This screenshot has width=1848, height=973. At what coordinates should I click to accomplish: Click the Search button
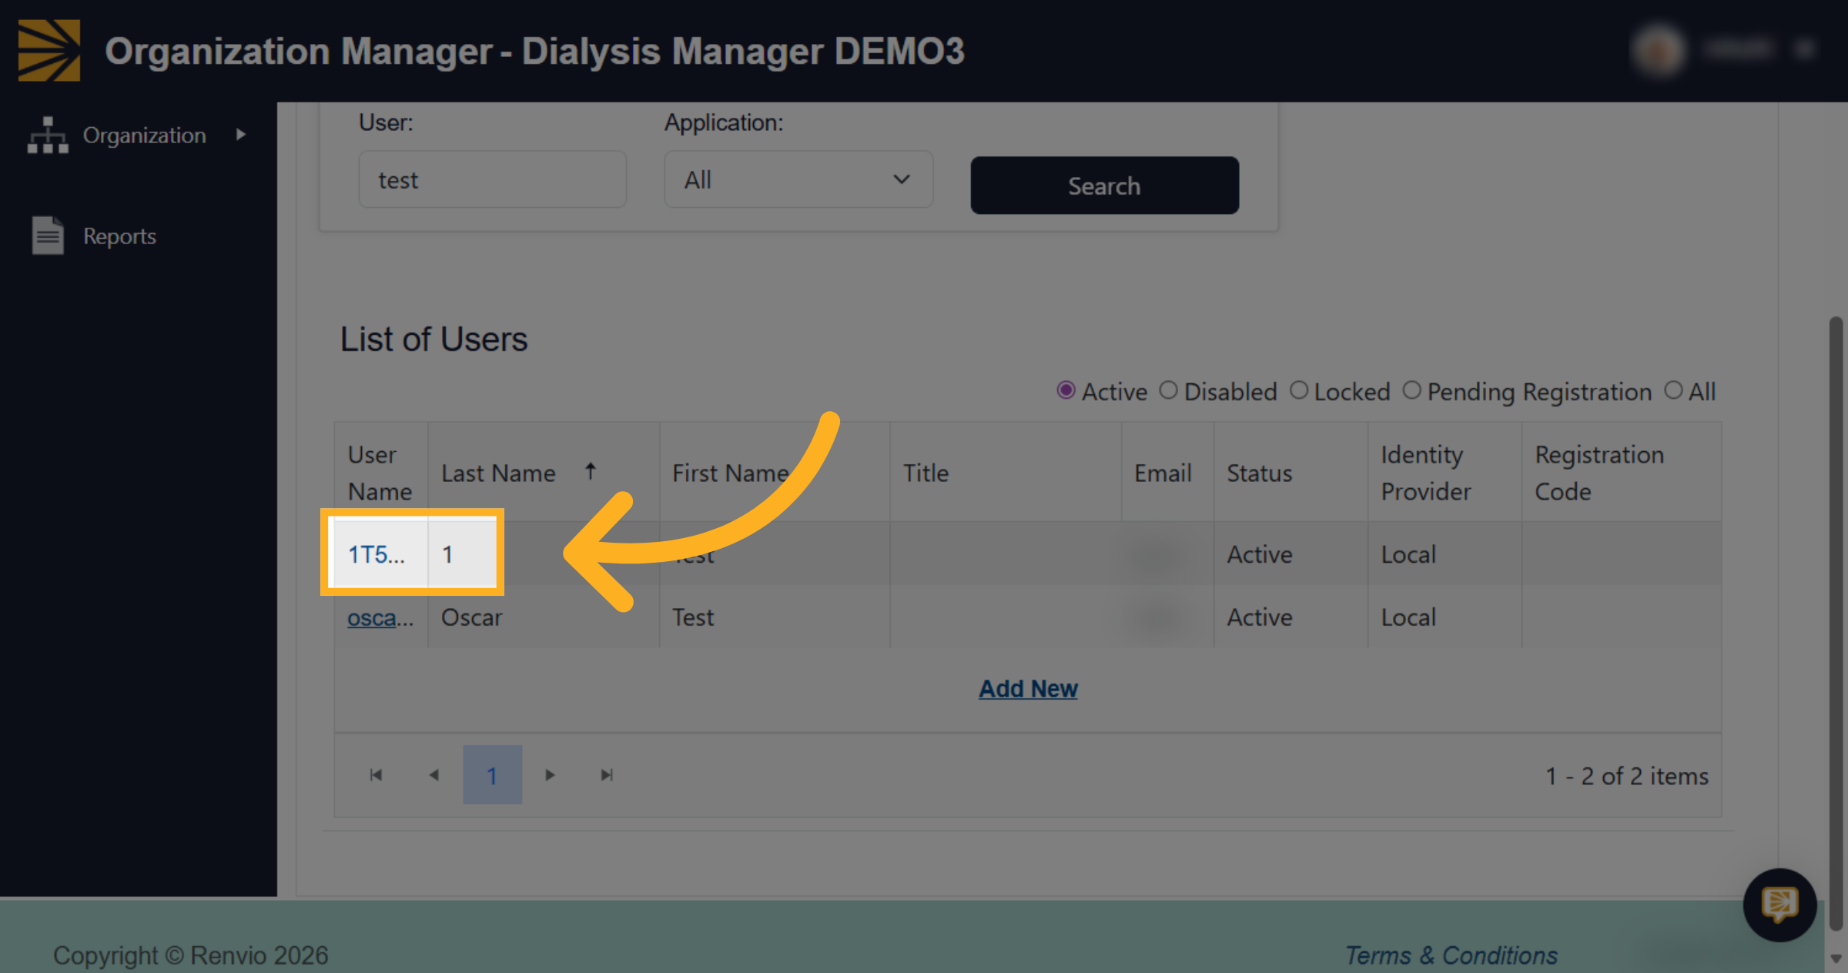[x=1104, y=186]
